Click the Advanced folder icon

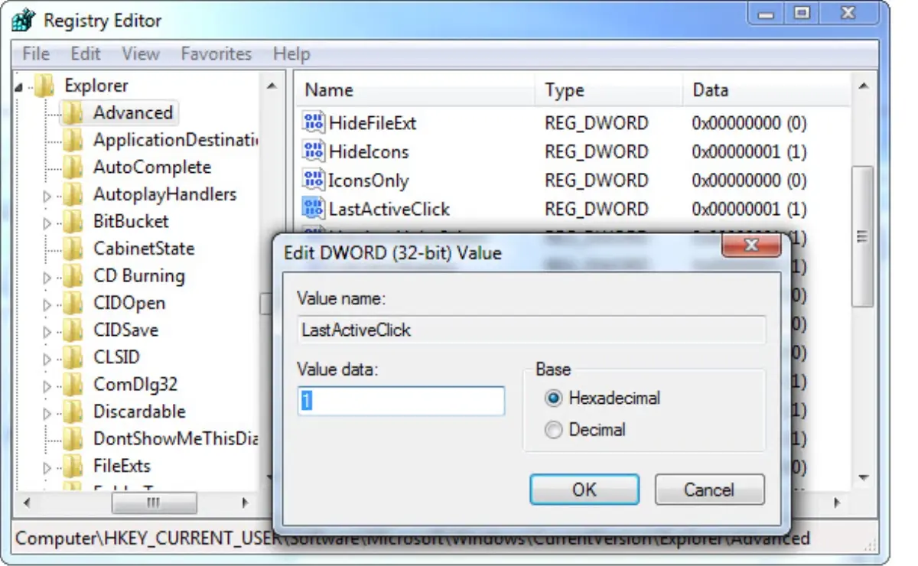pyautogui.click(x=74, y=112)
